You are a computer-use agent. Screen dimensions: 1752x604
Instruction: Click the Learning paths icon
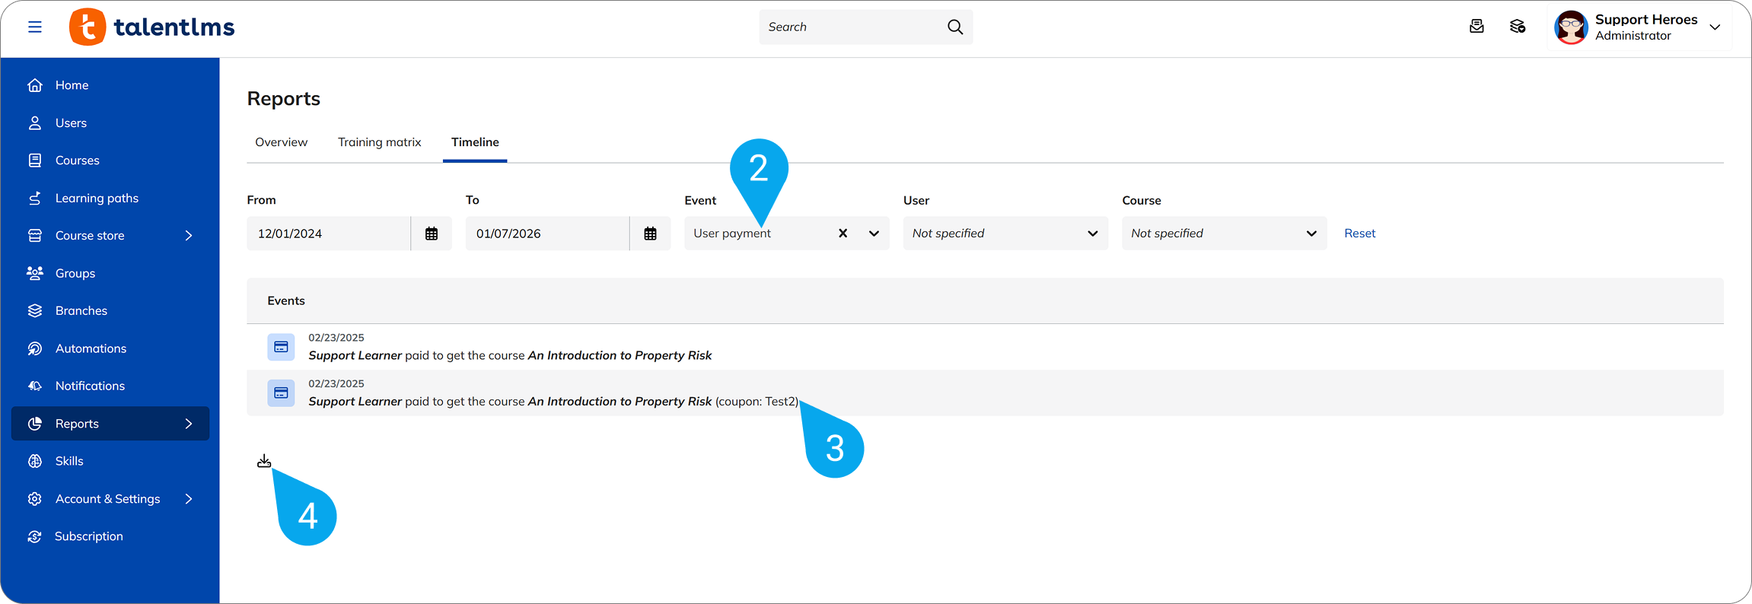coord(35,198)
